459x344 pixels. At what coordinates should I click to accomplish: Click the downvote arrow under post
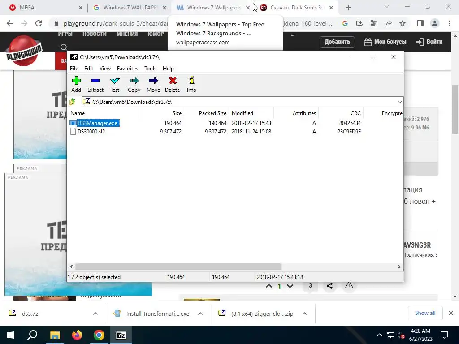[290, 286]
